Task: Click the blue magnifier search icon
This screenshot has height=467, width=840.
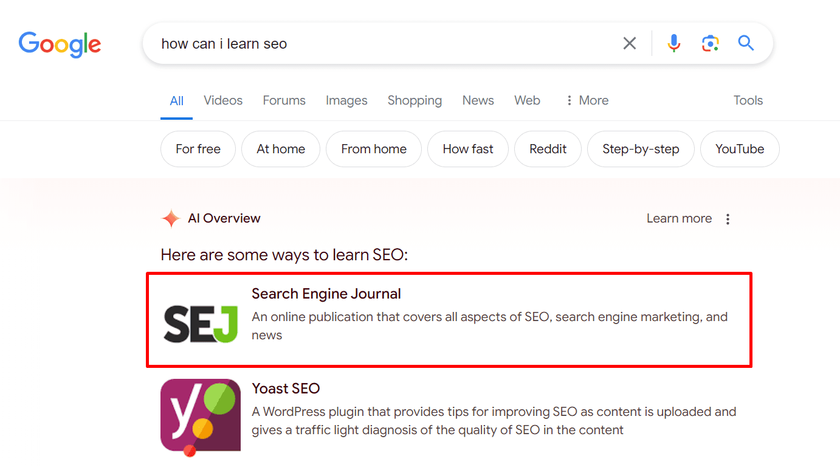Action: [x=746, y=43]
